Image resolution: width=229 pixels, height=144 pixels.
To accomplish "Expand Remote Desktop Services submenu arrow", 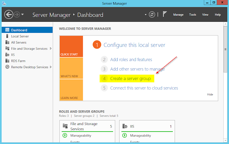I will pos(51,67).
